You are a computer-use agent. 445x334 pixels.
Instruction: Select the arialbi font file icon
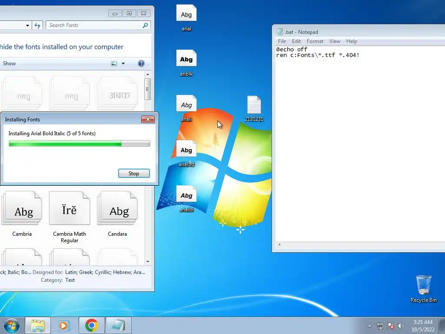coord(186,199)
